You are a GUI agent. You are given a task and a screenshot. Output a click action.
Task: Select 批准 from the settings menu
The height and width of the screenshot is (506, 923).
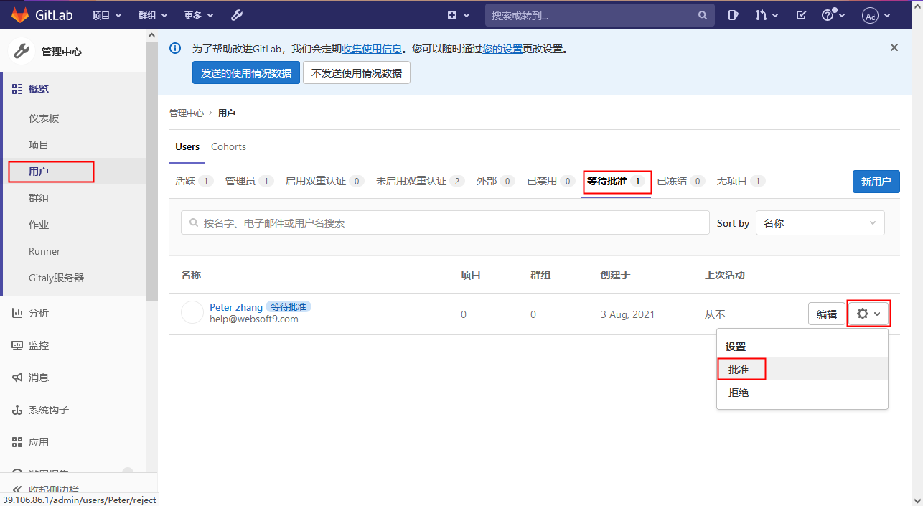tap(739, 369)
